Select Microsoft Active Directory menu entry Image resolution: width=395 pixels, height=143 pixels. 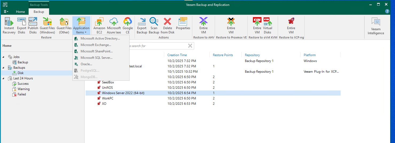pos(100,38)
